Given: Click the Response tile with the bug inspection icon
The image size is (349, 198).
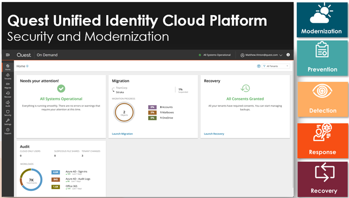Looking at the screenshot, I should click(323, 141).
